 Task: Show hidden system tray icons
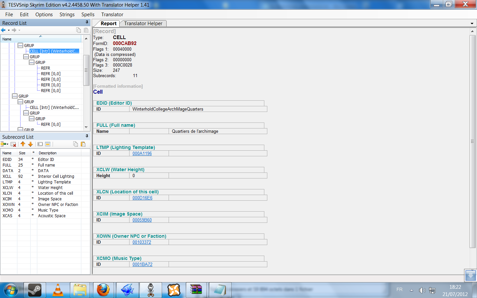click(411, 290)
